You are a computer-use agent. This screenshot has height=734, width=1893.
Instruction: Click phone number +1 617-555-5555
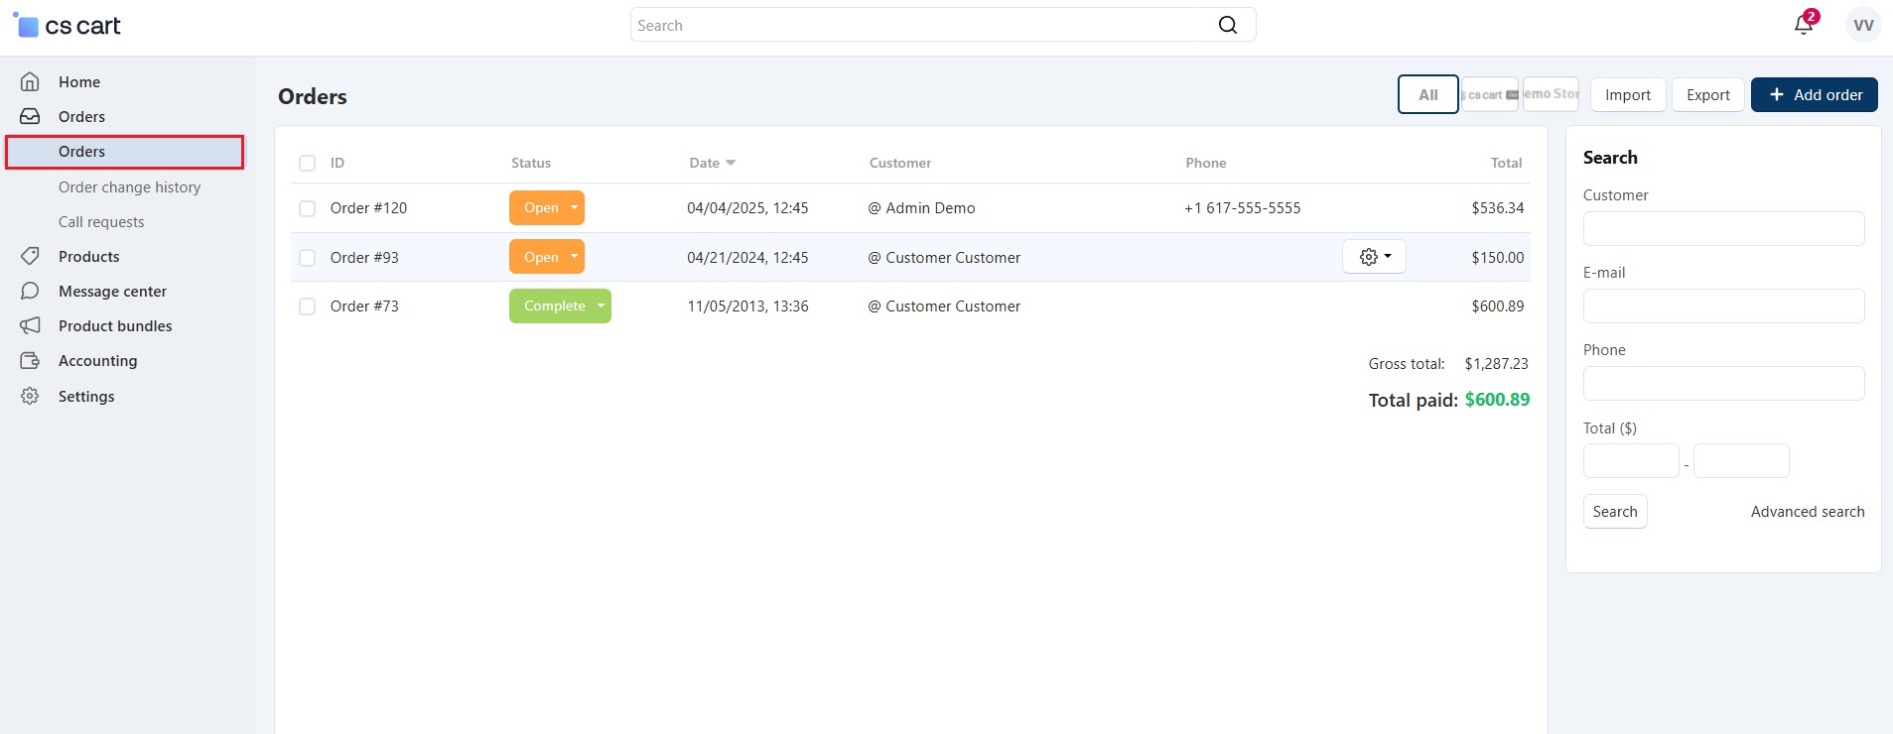tap(1243, 207)
